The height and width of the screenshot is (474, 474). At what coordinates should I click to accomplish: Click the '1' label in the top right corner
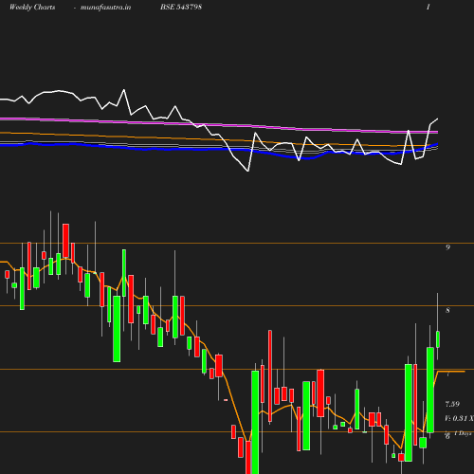[x=428, y=7]
